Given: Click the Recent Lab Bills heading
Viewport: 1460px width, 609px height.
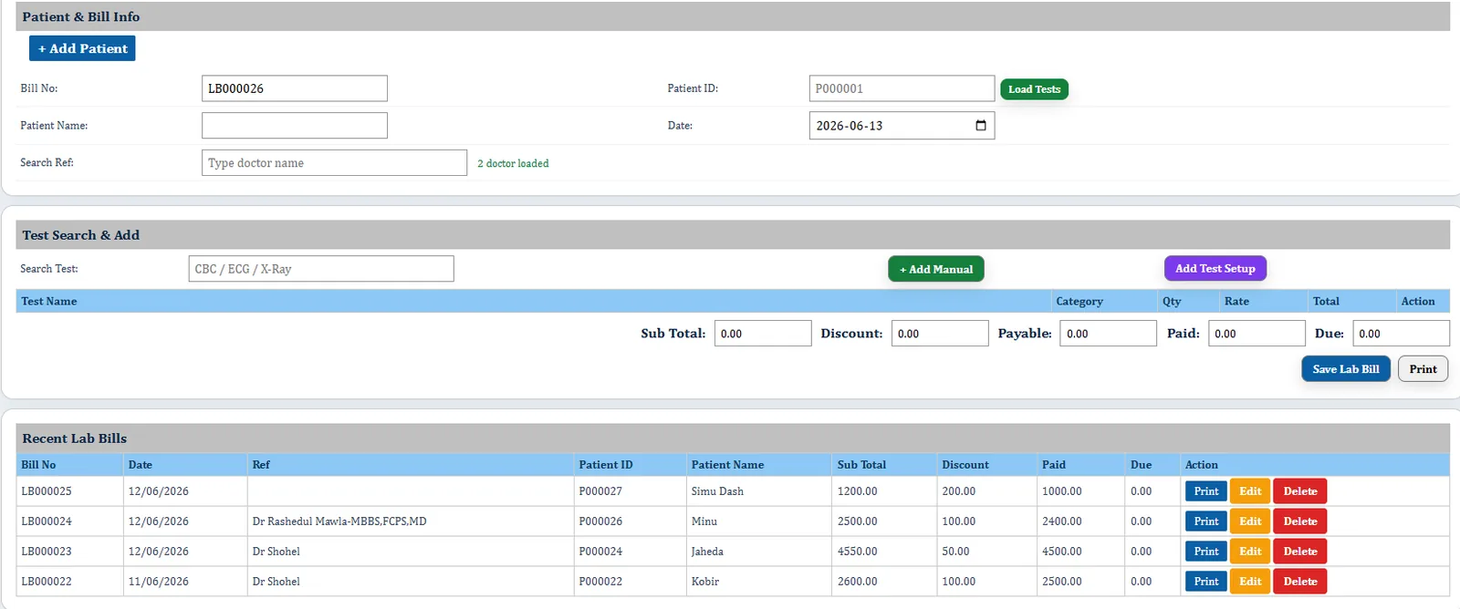Looking at the screenshot, I should (x=75, y=439).
